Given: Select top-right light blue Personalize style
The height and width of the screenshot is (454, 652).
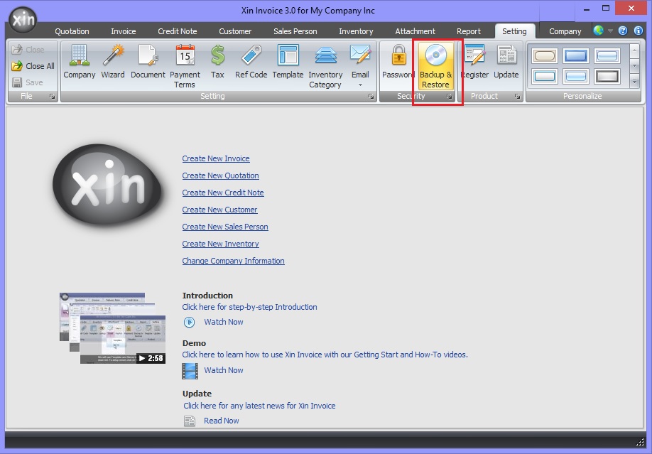Looking at the screenshot, I should coord(607,55).
